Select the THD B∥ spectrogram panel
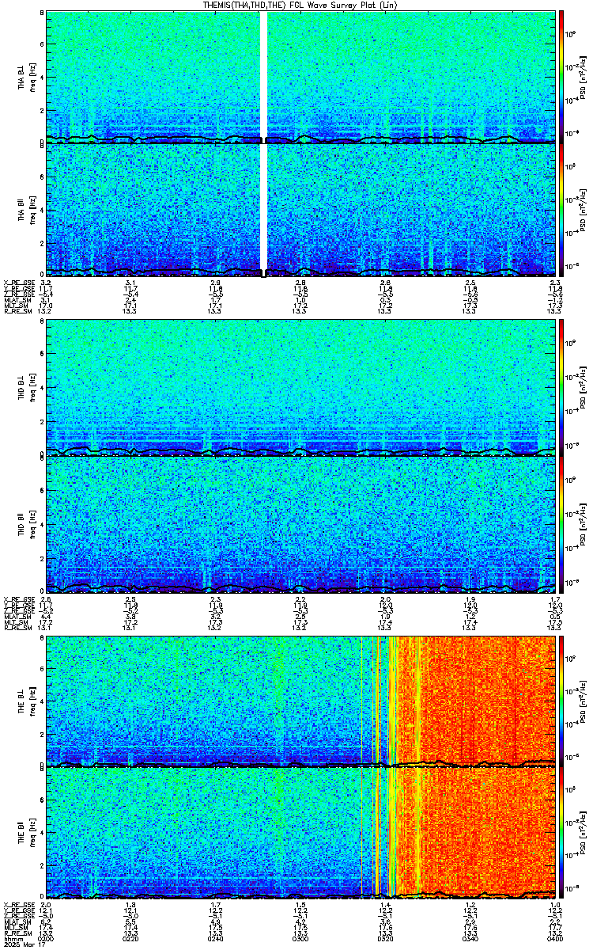 pyautogui.click(x=300, y=525)
